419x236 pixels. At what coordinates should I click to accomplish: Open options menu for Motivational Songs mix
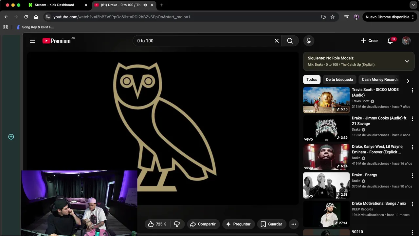pyautogui.click(x=412, y=204)
